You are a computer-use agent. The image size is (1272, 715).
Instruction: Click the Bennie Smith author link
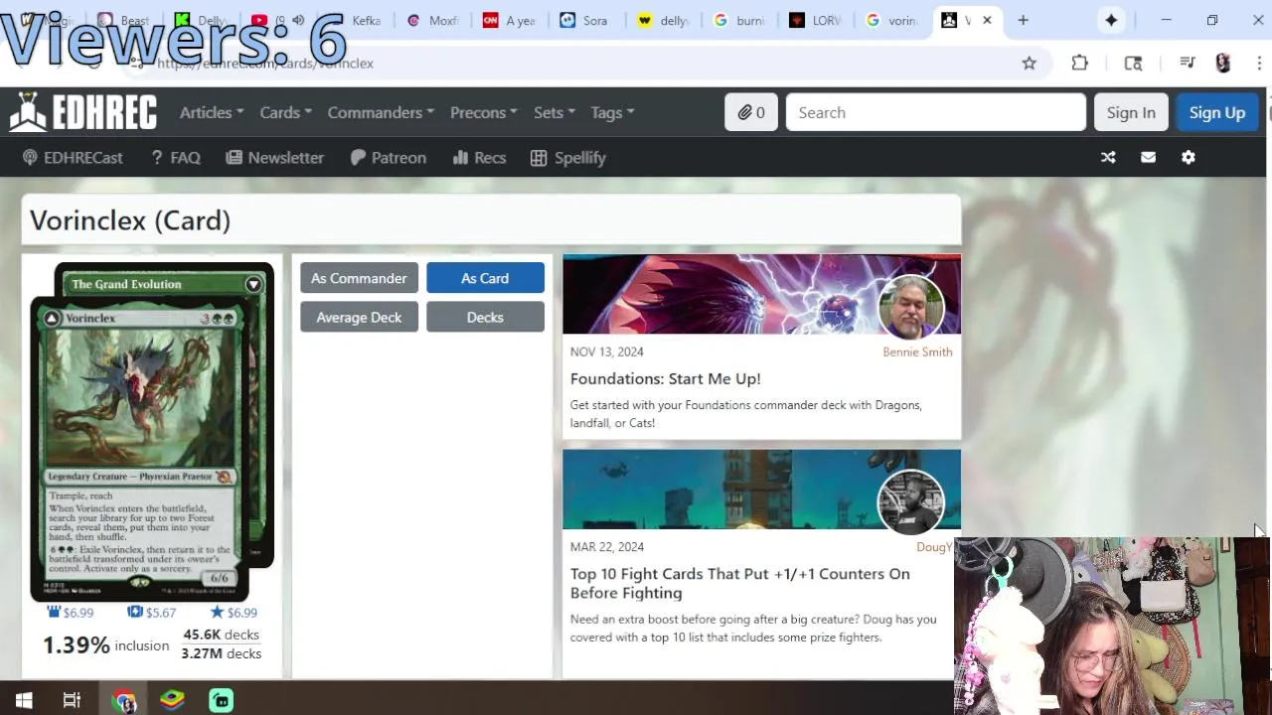[x=917, y=352]
